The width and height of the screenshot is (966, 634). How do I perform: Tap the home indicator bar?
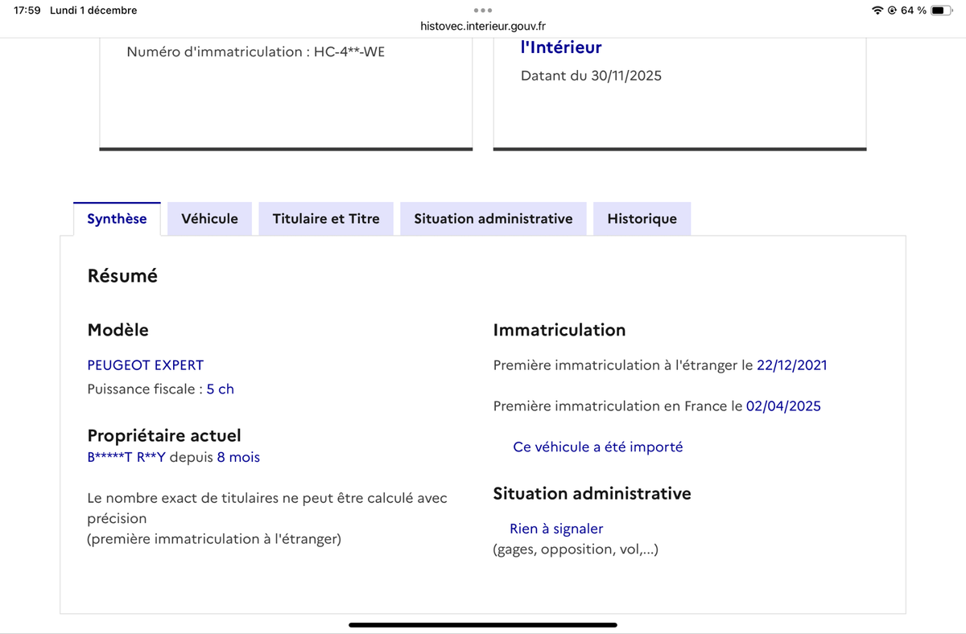point(483,624)
